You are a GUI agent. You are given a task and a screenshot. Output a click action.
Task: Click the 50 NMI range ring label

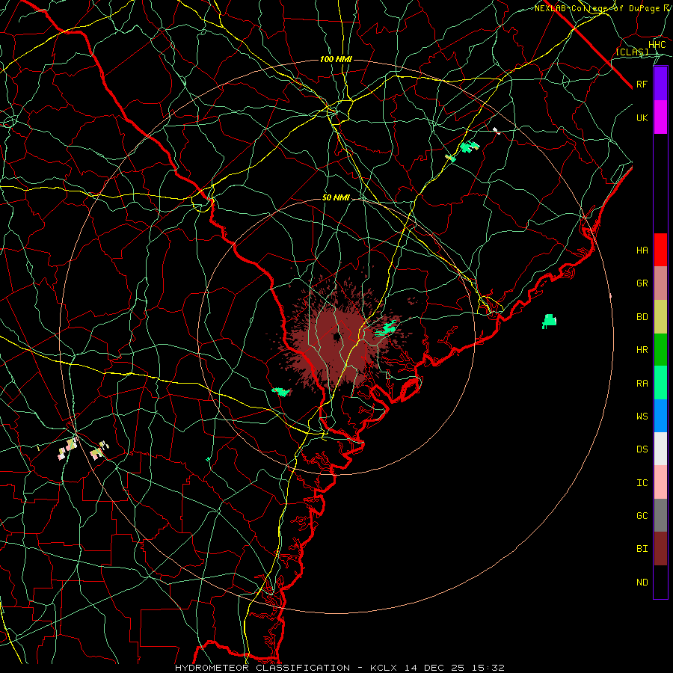(336, 197)
